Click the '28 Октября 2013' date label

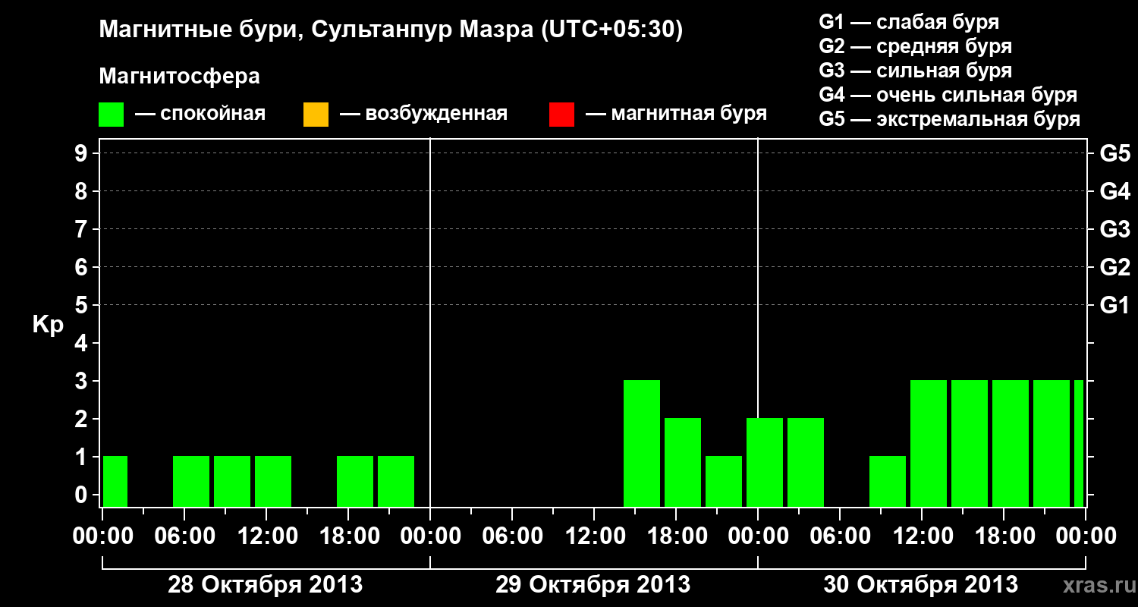[x=265, y=585]
